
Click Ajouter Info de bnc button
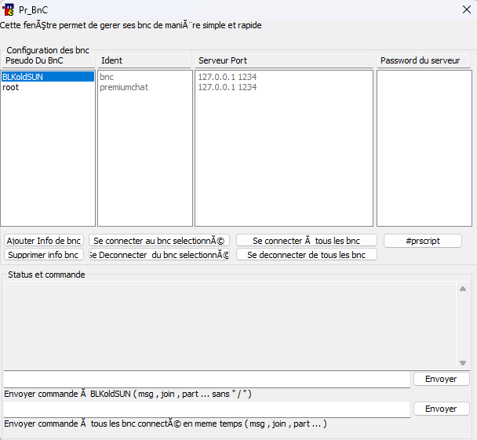(x=44, y=241)
